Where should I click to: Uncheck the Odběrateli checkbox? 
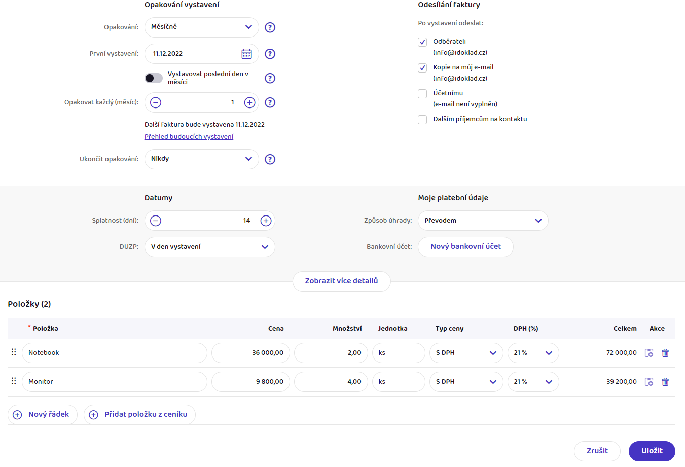pyautogui.click(x=422, y=42)
